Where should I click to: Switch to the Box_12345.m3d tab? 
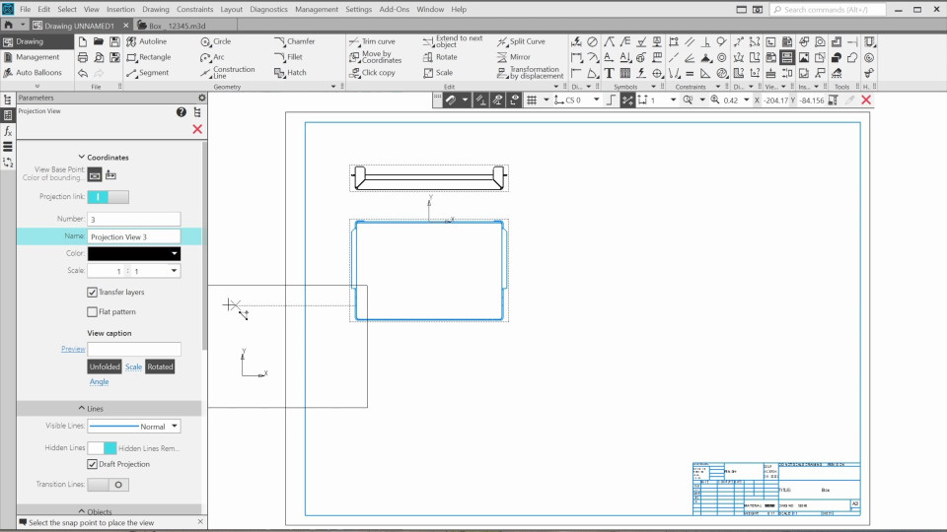click(x=175, y=25)
